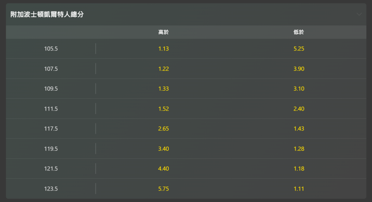Choose under 109.5 at 3.10
372x202 pixels.
pos(299,89)
